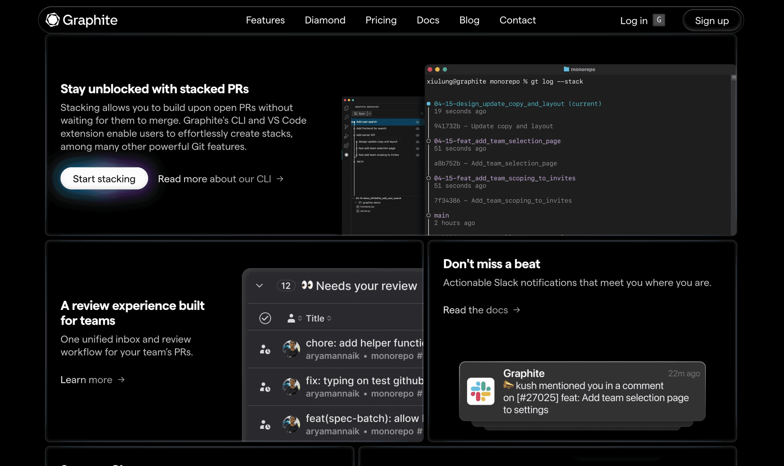Click the cloud icon on 'Add frontend for search' row
This screenshot has width=784, height=466.
pos(417,128)
